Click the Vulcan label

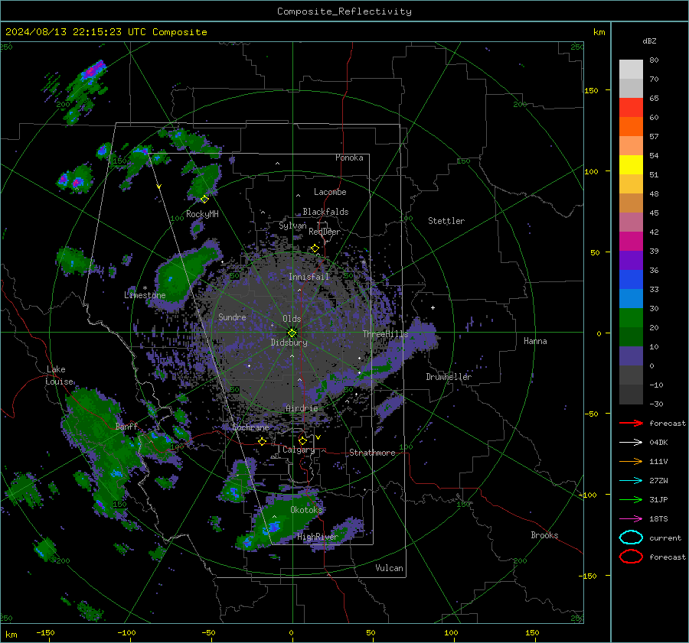tap(389, 568)
